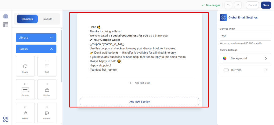Screen dimensions: 274x125
Task: Click the redo arrow button
Action: click(x=238, y=5)
